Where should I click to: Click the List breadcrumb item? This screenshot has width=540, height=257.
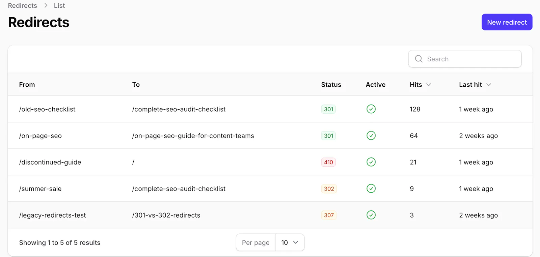pyautogui.click(x=59, y=6)
